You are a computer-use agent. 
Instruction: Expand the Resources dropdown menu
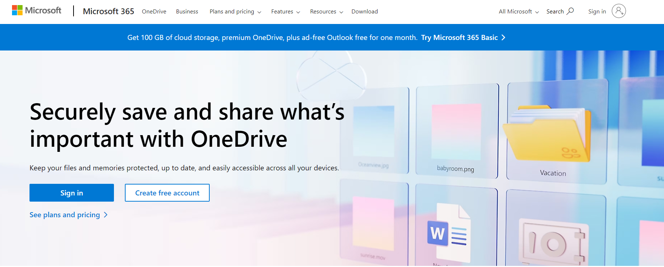pos(327,12)
